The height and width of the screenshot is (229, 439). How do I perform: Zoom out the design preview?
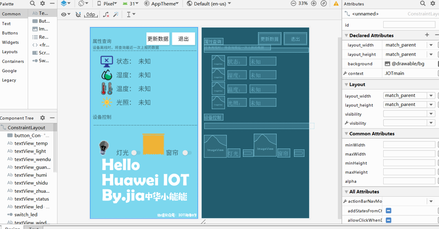coord(293,3)
